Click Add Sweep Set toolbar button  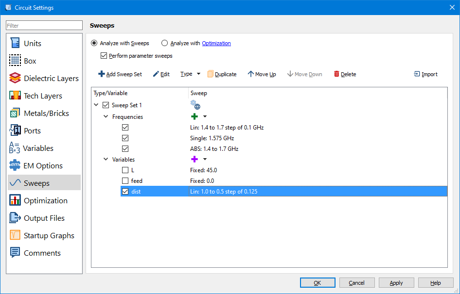click(120, 74)
